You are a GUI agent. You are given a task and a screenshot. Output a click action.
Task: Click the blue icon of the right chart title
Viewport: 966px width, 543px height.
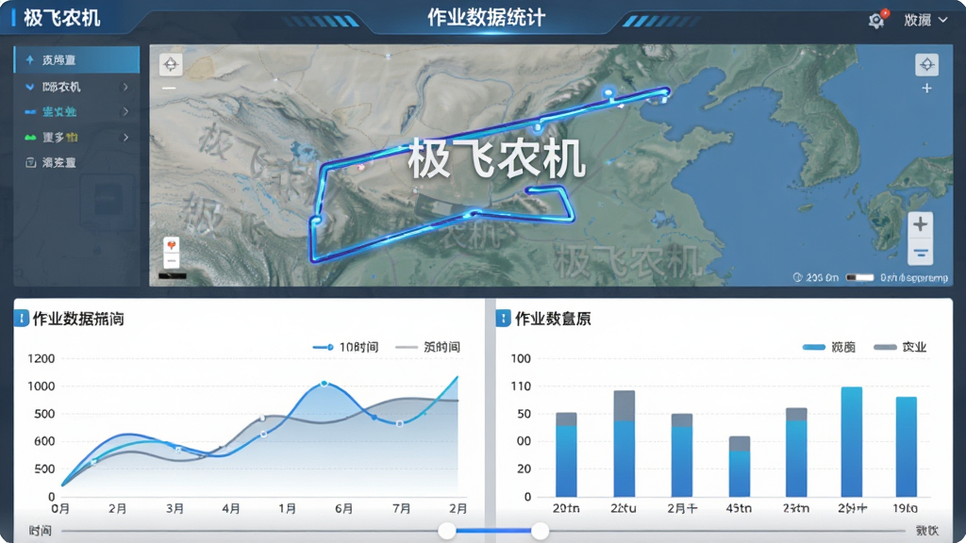[x=504, y=319]
